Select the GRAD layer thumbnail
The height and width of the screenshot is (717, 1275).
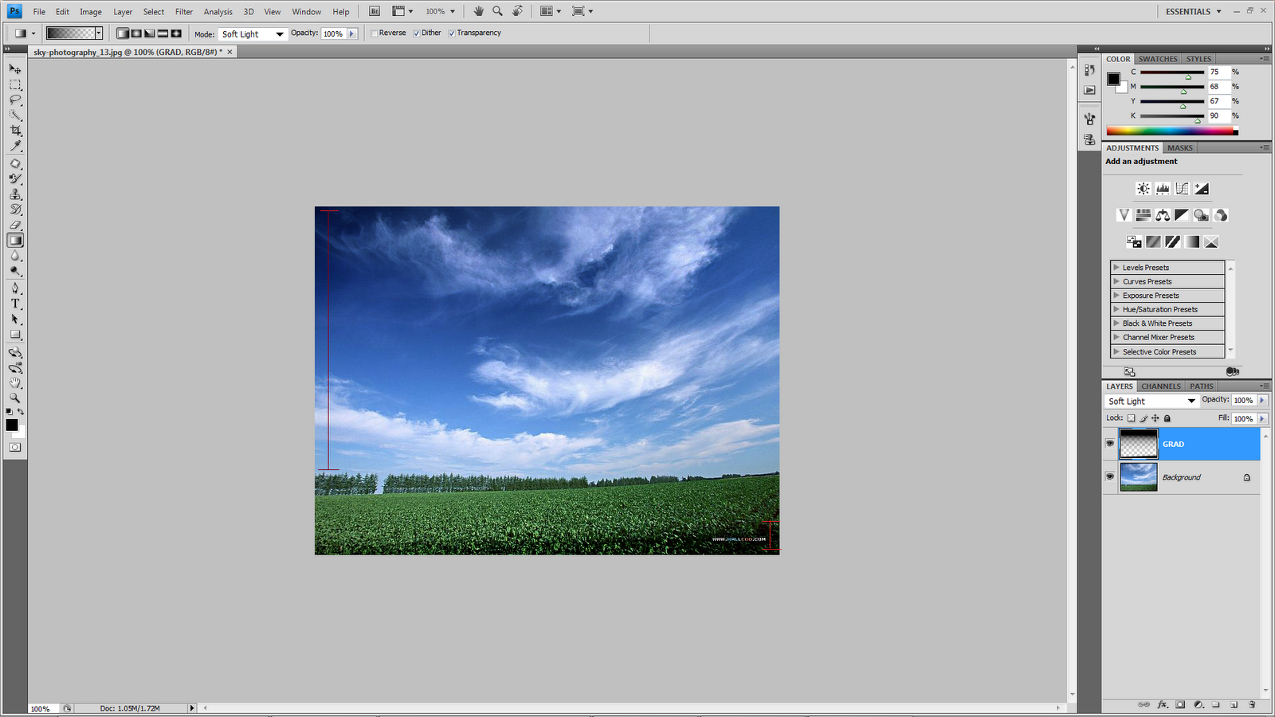coord(1139,444)
